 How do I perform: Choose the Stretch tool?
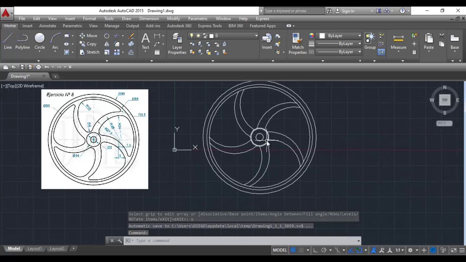(90, 52)
